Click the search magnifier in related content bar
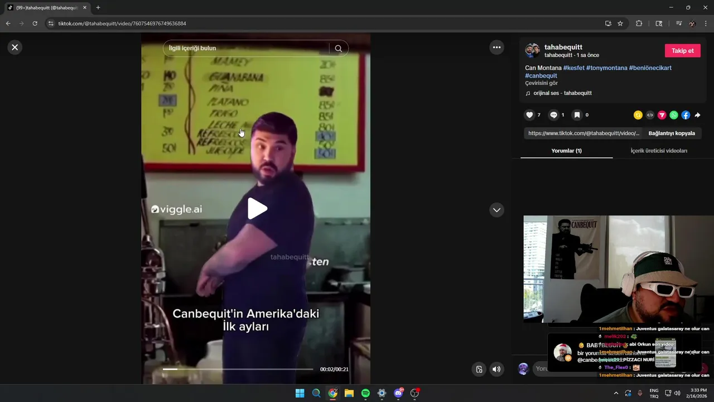714x402 pixels. [x=339, y=49]
